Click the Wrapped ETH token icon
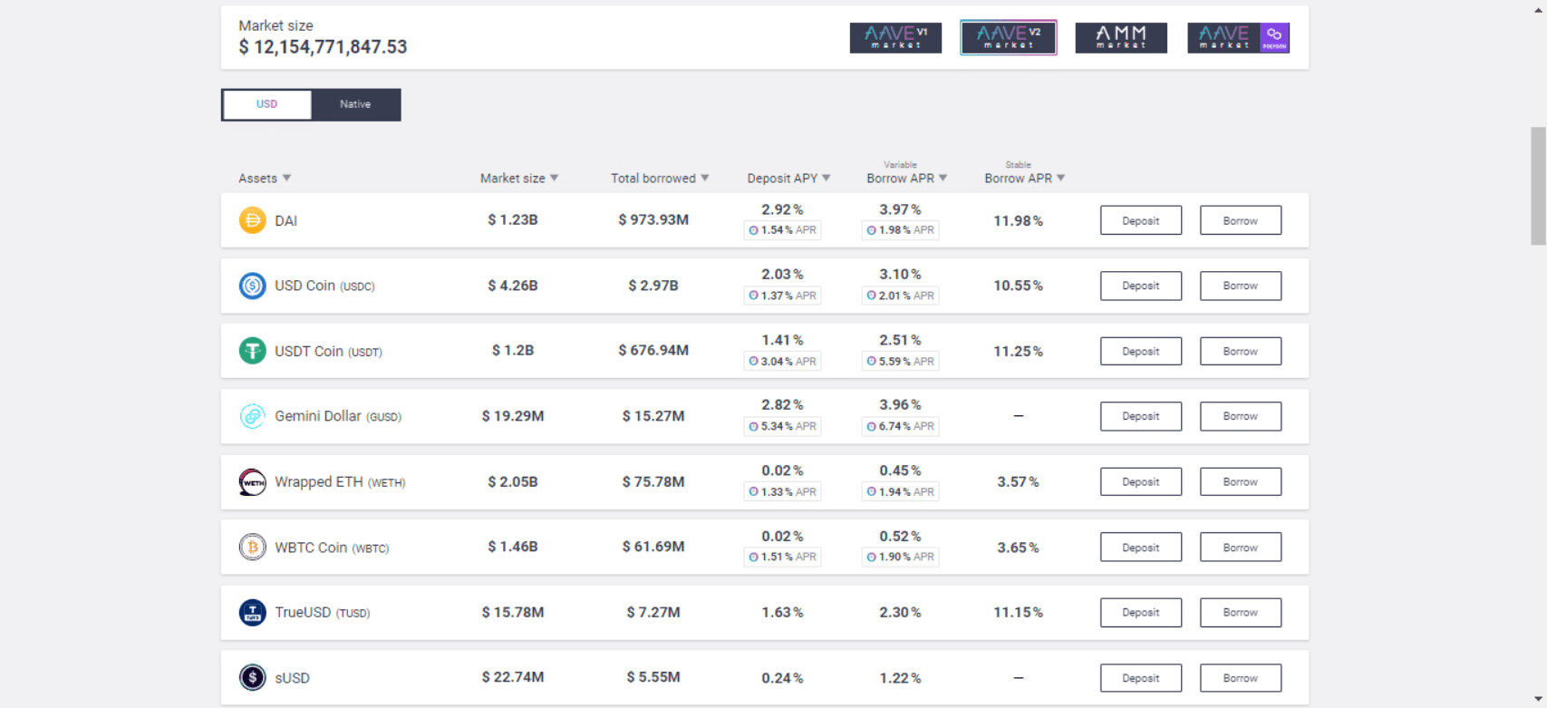Screen dimensions: 1547x708 (x=252, y=481)
